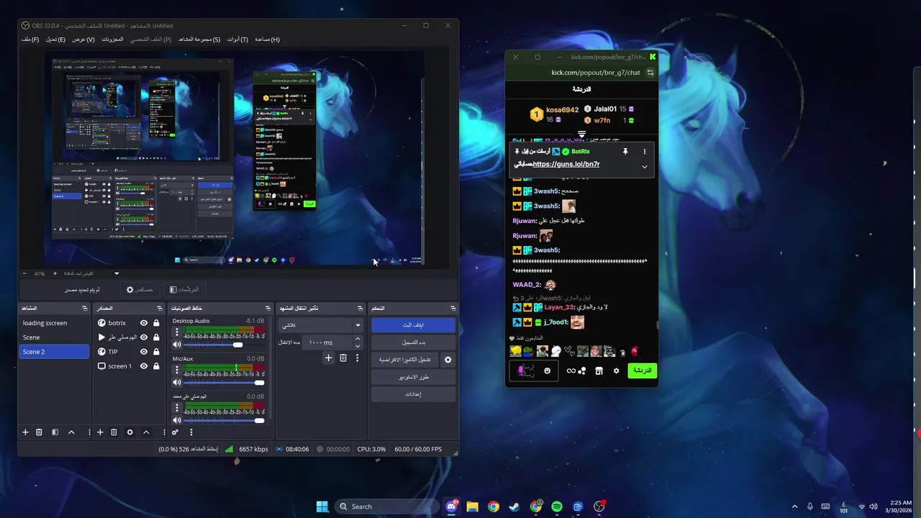Toggle visibility of screen 1 source

point(144,366)
